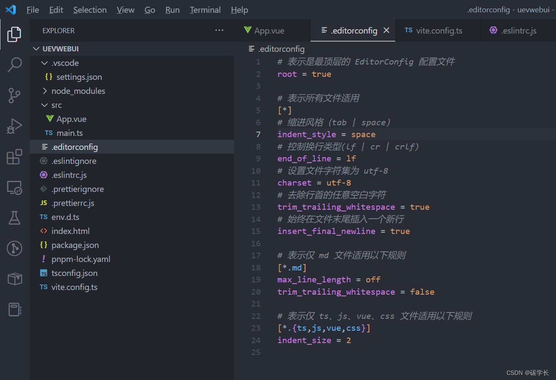The height and width of the screenshot is (380, 556).
Task: Click the indent_size = 2 line
Action: 314,341
